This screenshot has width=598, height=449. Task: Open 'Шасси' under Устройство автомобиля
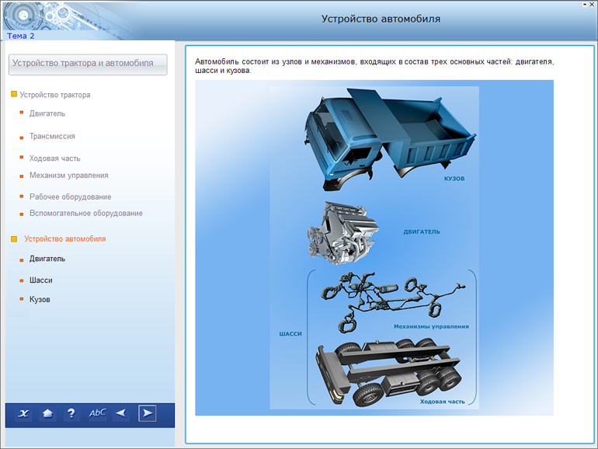coord(41,280)
